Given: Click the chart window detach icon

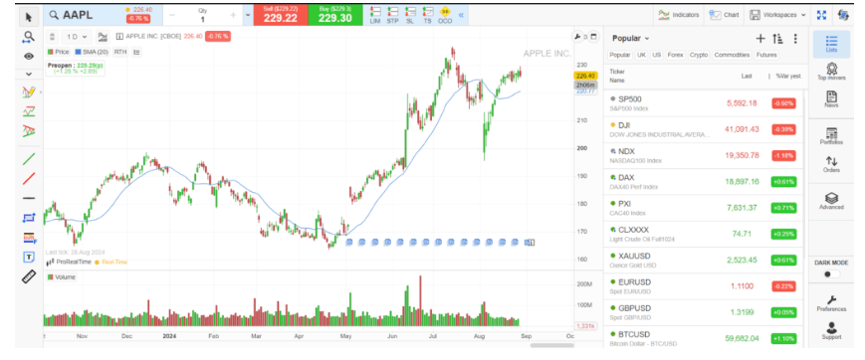Looking at the screenshot, I should click(x=593, y=37).
